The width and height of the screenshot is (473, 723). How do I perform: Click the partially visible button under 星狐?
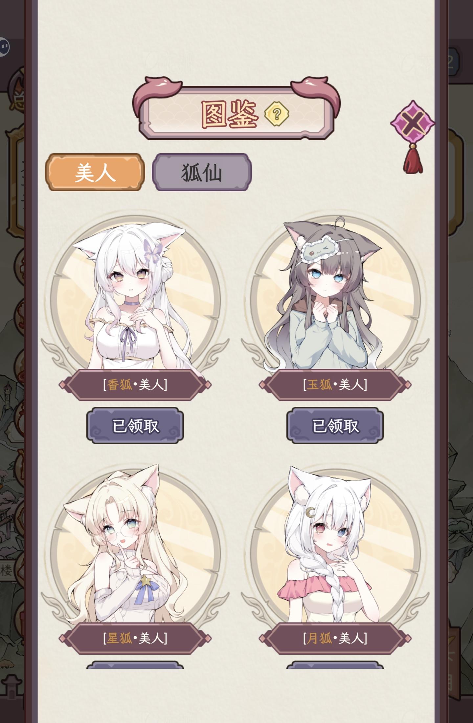[135, 665]
